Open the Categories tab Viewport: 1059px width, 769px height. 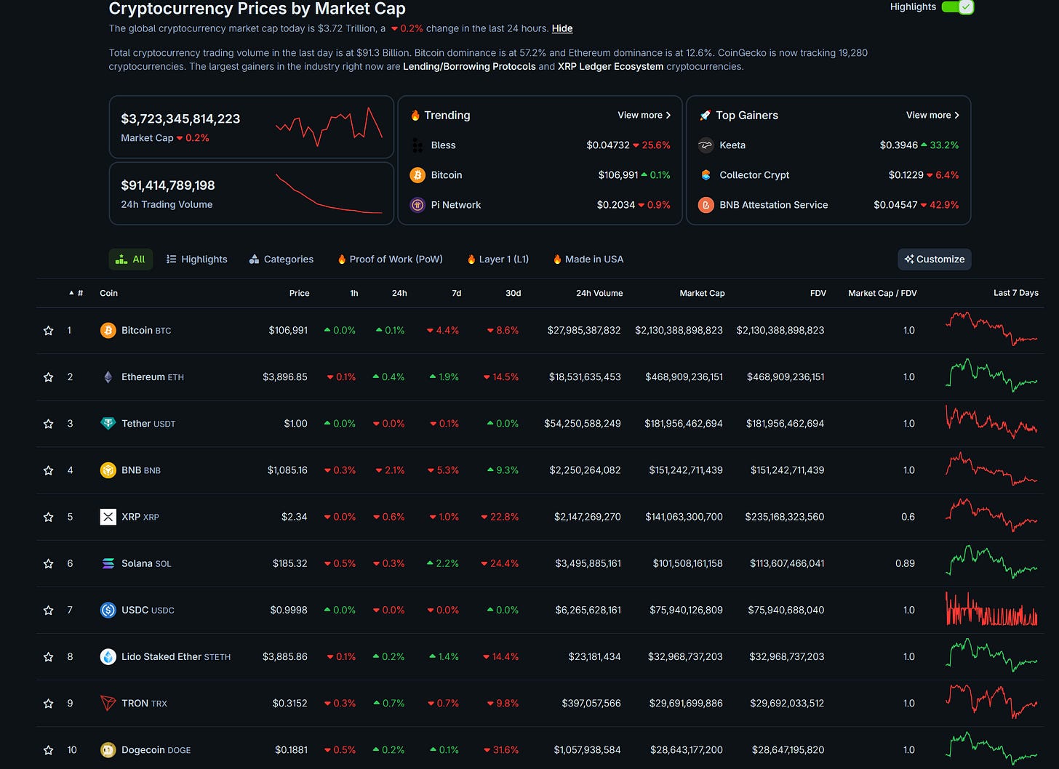coord(281,259)
